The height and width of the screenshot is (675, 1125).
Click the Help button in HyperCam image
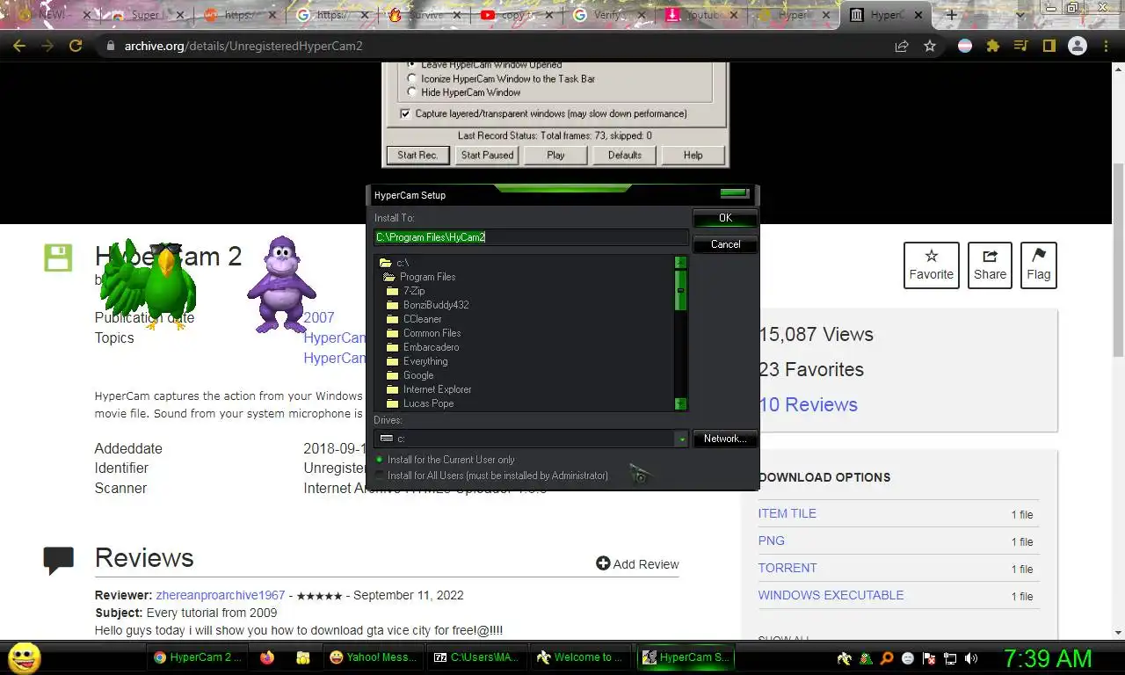693,156
